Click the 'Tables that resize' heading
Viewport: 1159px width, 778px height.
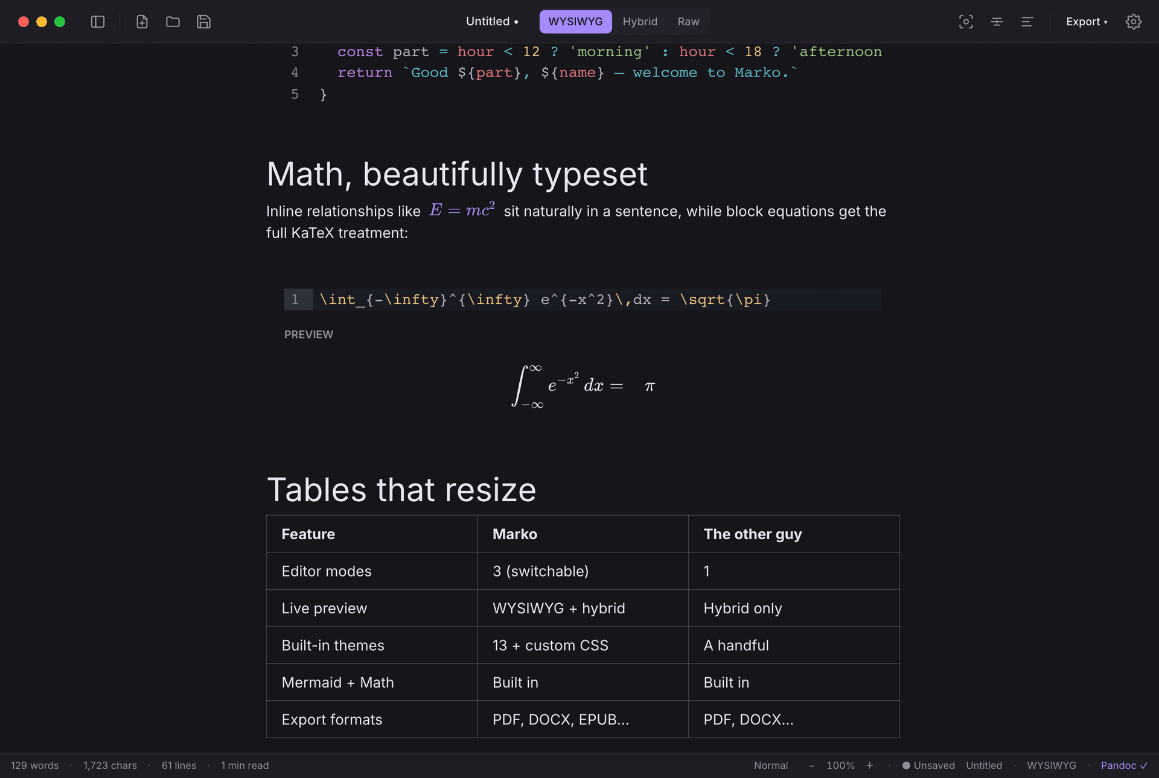click(x=401, y=489)
